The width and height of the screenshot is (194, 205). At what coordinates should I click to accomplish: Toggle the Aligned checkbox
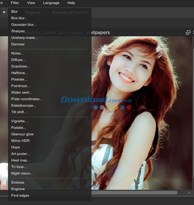pos(21,12)
